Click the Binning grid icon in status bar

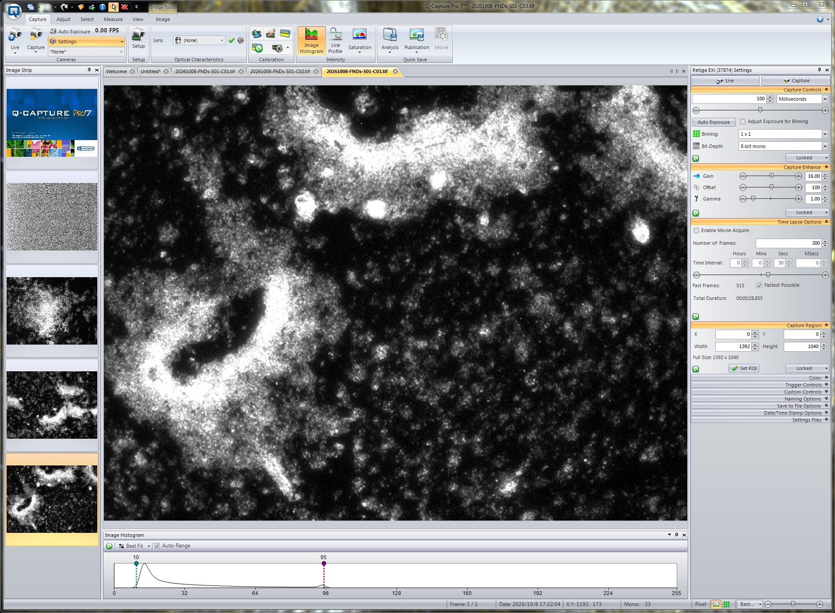[x=726, y=604]
